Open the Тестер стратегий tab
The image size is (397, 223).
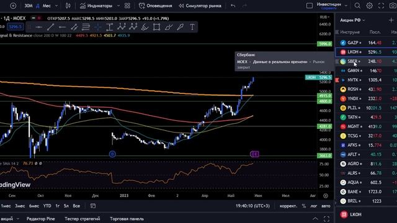tap(83, 219)
